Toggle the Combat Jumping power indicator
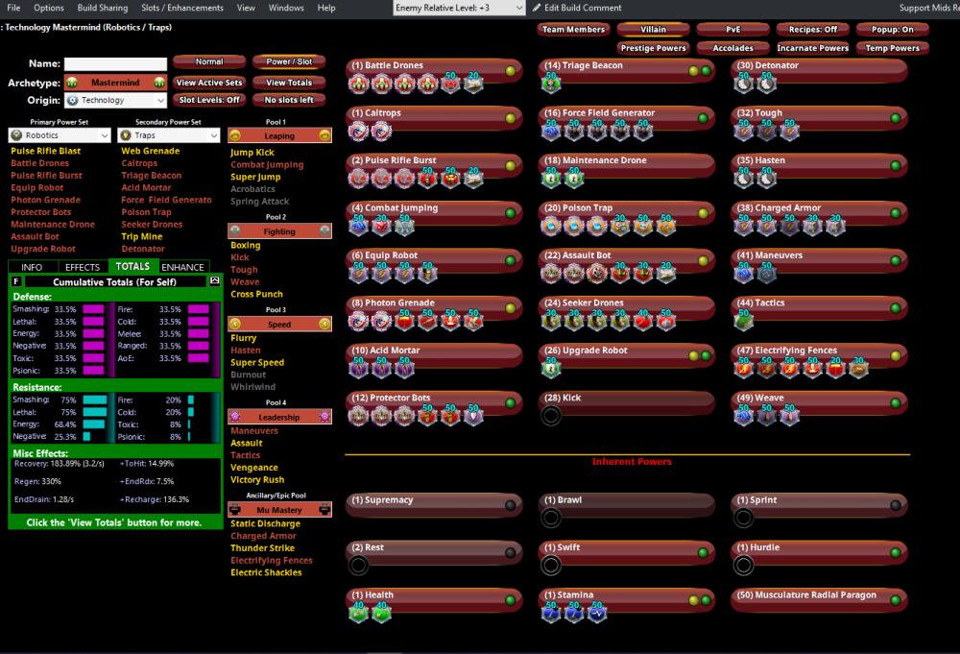 [511, 213]
